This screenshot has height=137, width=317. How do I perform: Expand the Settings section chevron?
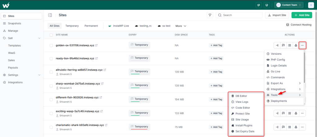(39, 75)
